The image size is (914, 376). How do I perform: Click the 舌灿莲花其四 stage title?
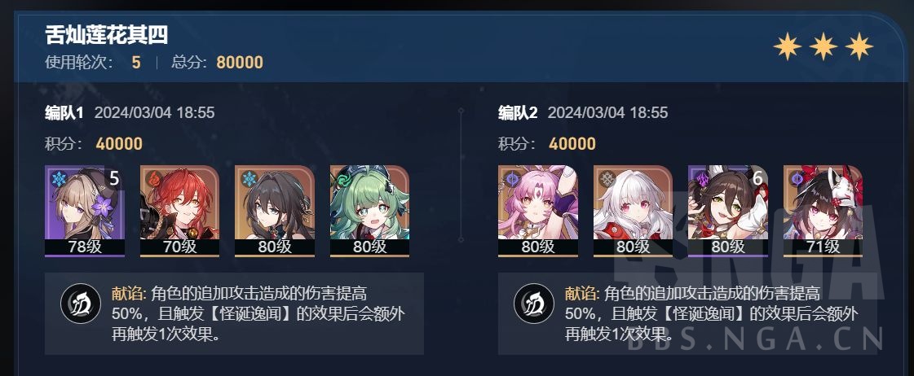107,35
